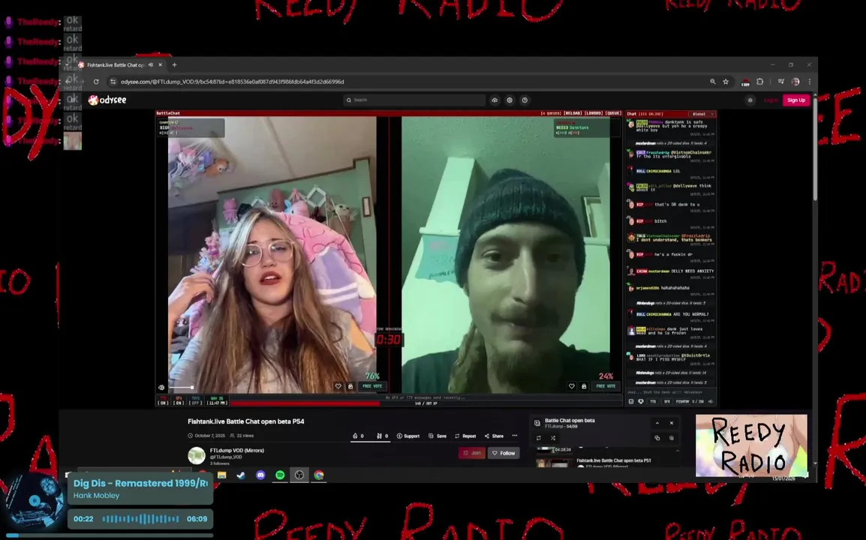The image size is (866, 540).
Task: Toggle the TOYS OFF switch below the video
Action: point(196,400)
